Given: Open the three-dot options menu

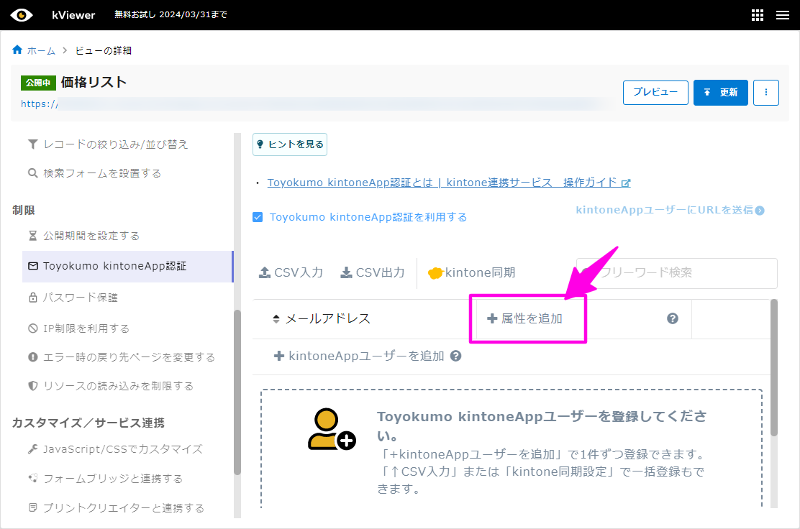Looking at the screenshot, I should (x=765, y=92).
